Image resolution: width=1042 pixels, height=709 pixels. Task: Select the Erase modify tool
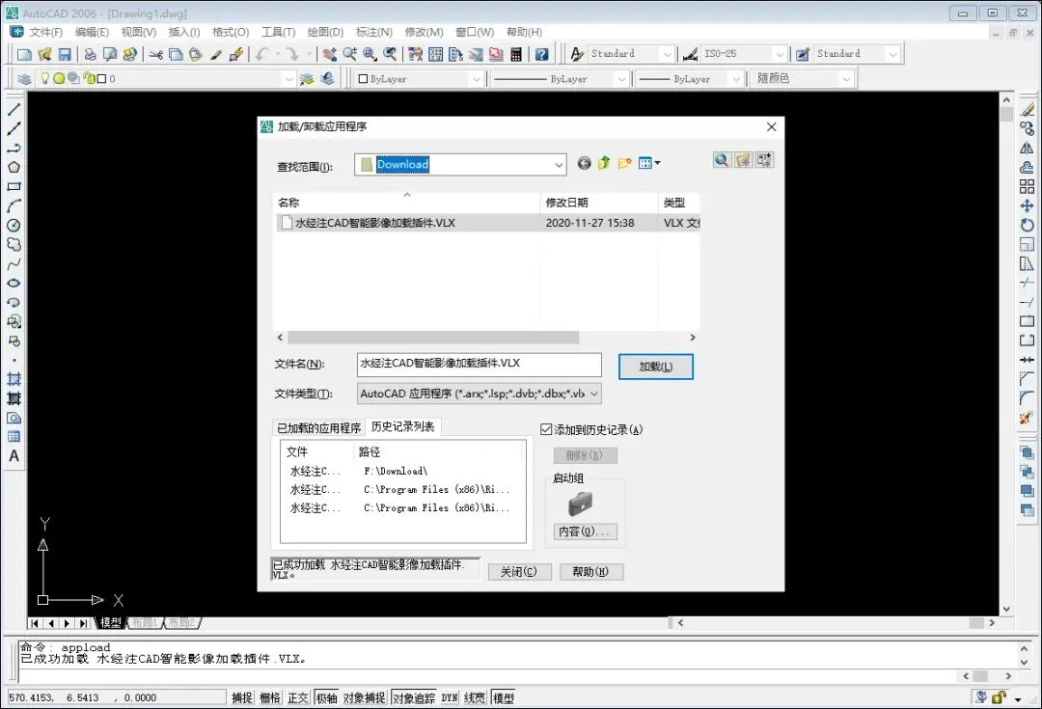point(1027,110)
